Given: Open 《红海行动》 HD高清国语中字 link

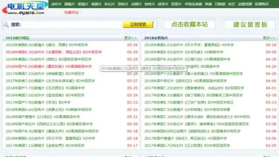Looking at the screenshot, I should [x=187, y=59].
